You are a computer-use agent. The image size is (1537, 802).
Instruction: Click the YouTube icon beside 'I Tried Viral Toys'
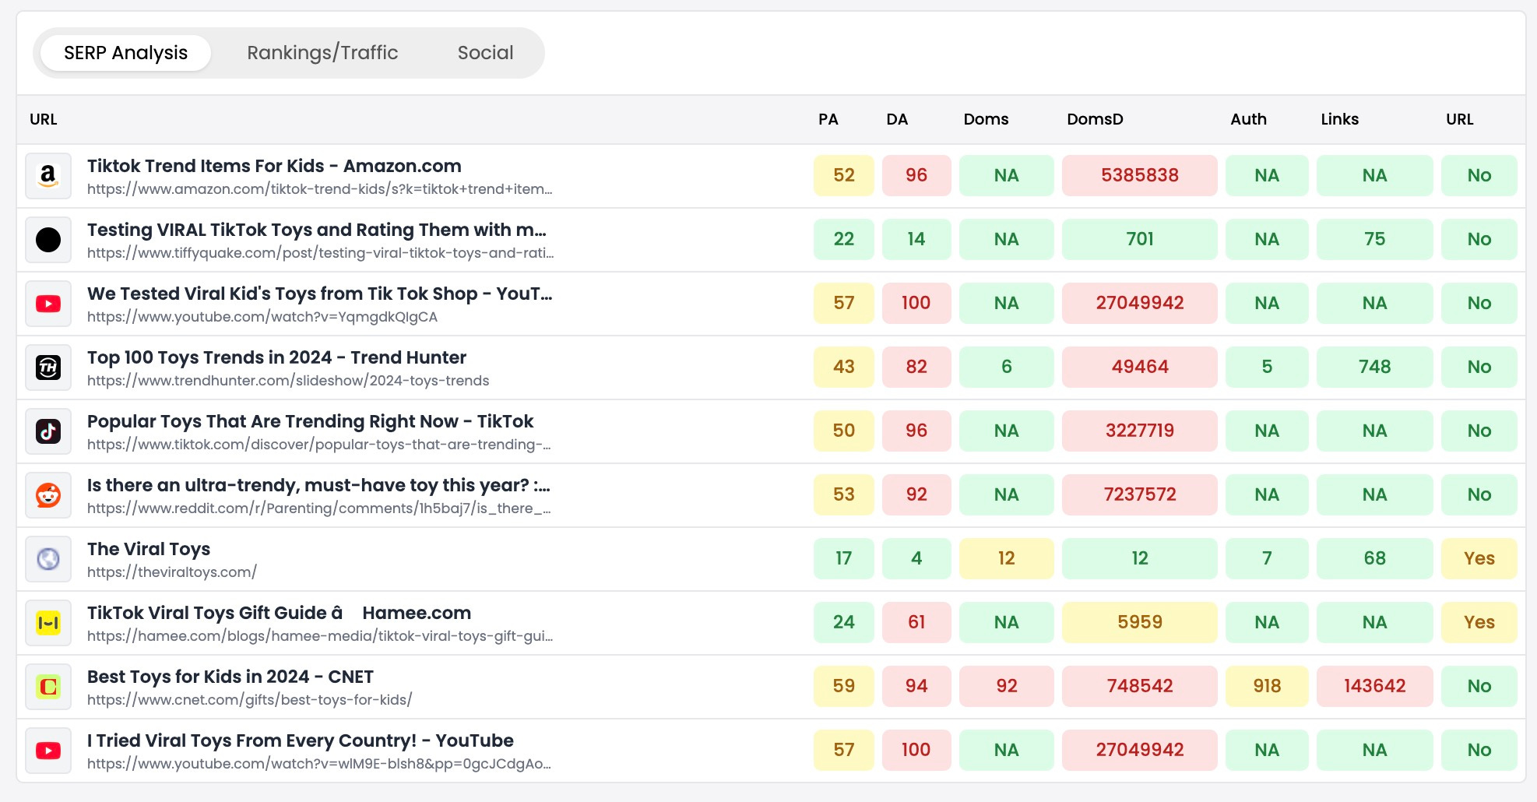pyautogui.click(x=48, y=751)
